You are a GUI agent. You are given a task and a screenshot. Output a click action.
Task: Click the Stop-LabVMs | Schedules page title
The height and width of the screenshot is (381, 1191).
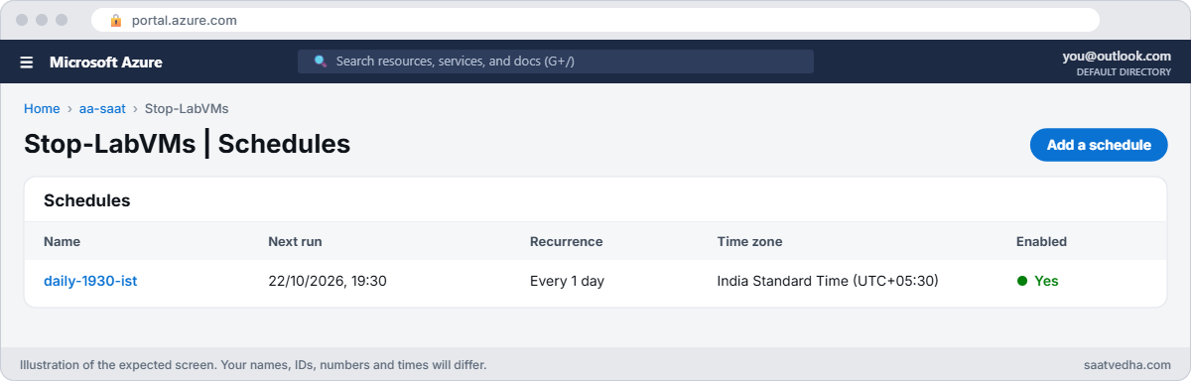[x=188, y=144]
